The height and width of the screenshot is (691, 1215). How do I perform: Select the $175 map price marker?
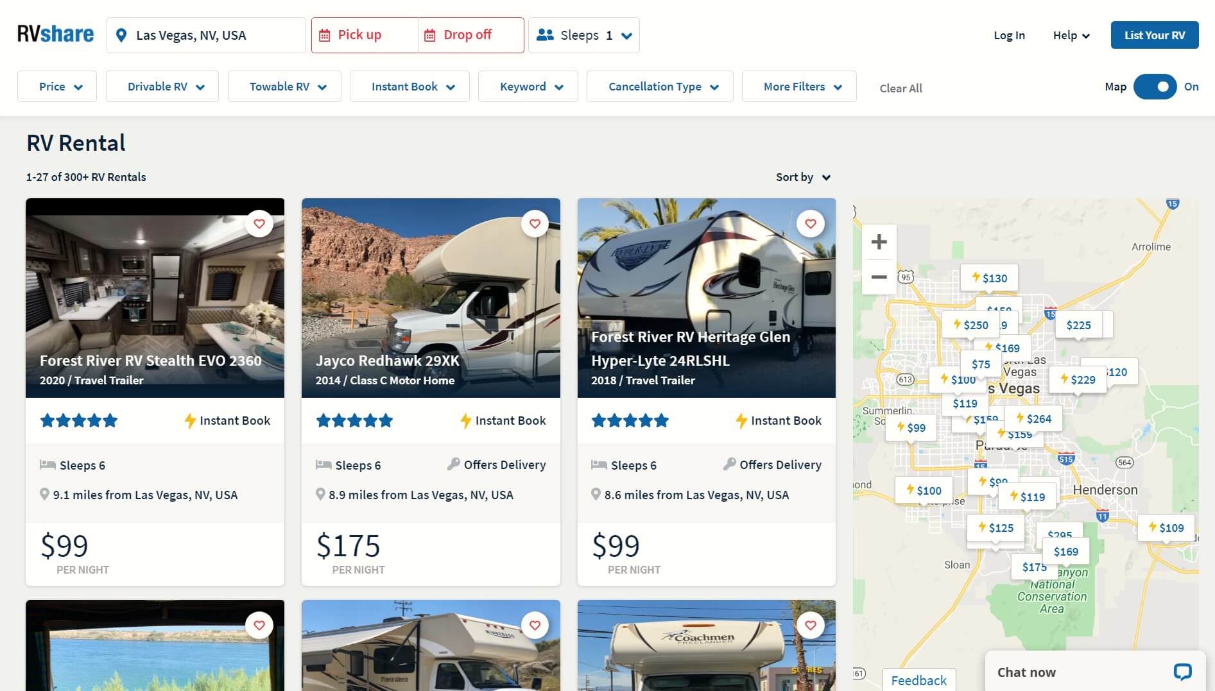click(x=1034, y=567)
